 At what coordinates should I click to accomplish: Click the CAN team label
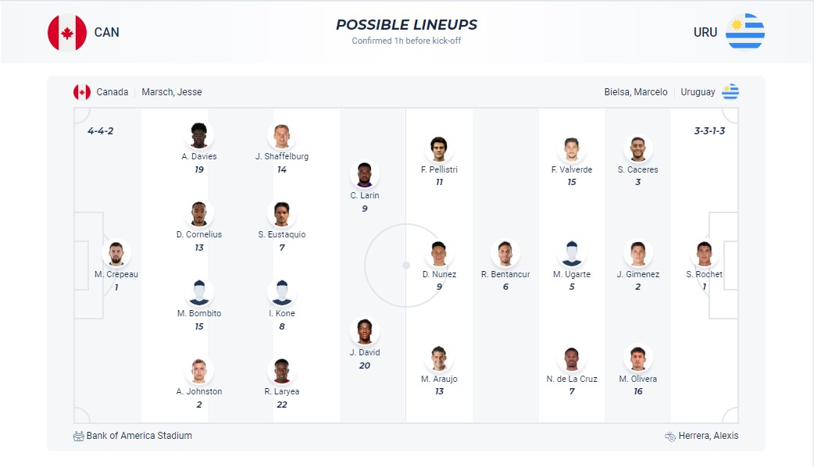click(x=108, y=32)
